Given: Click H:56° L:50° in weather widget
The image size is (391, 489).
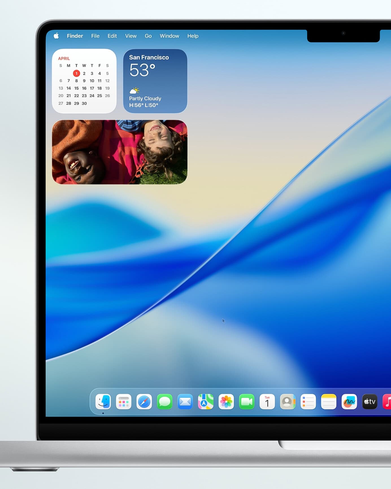Looking at the screenshot, I should [x=144, y=105].
